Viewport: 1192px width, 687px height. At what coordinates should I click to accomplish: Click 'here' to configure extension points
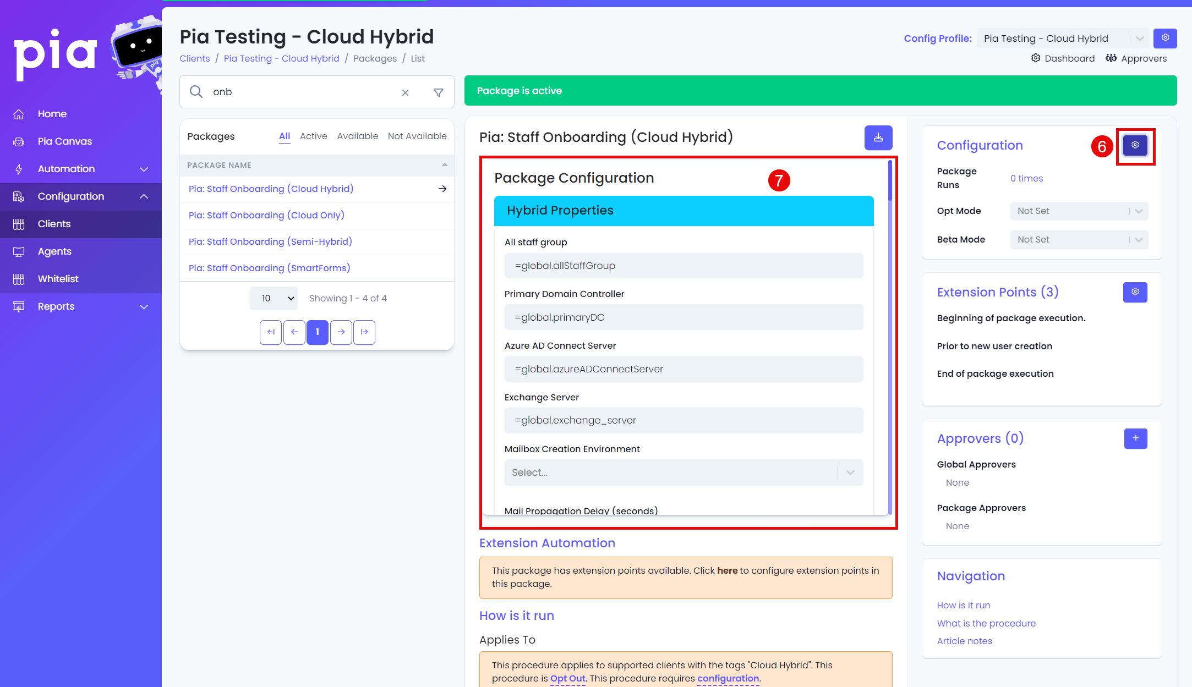(727, 570)
